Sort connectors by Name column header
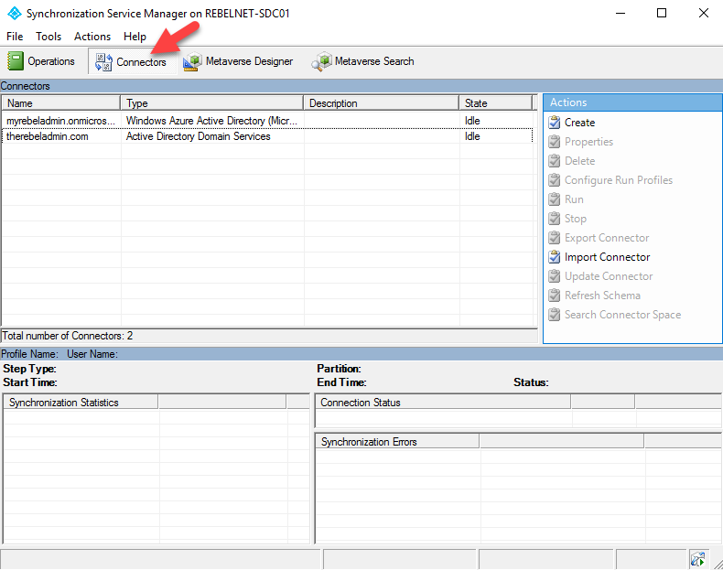Screen dimensions: 723x570 pyautogui.click(x=61, y=103)
